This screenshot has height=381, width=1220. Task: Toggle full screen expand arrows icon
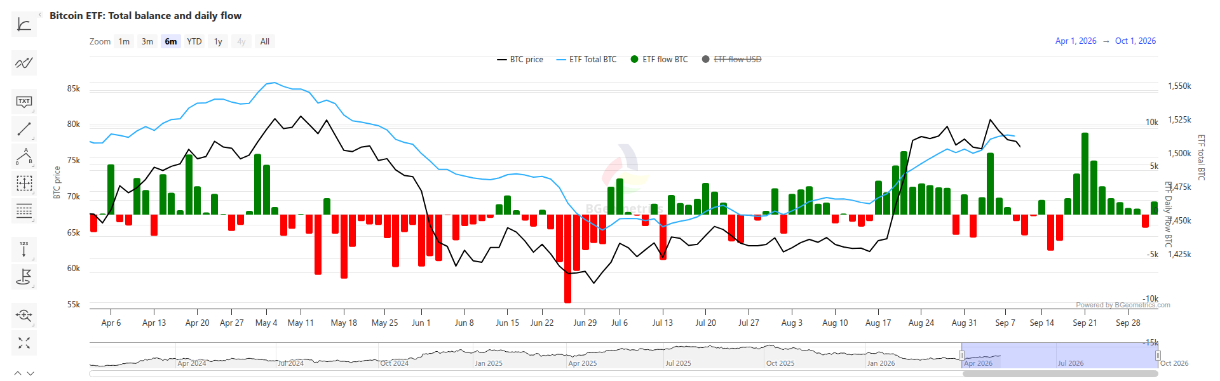pyautogui.click(x=24, y=343)
